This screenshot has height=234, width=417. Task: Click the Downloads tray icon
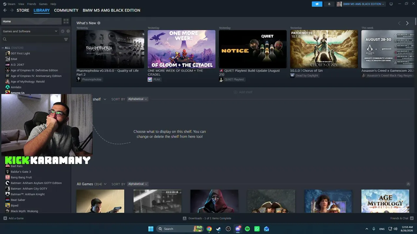[x=185, y=218]
